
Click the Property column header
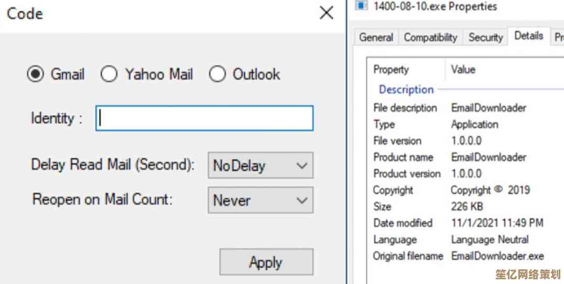point(391,70)
